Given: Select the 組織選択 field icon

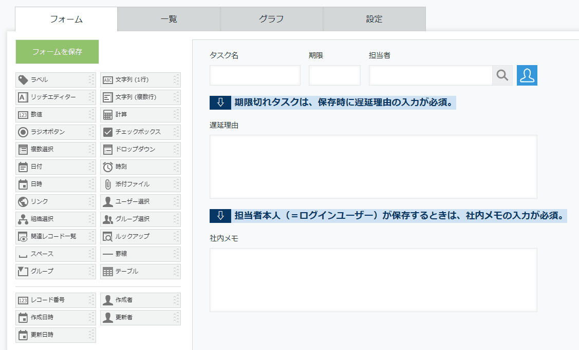Looking at the screenshot, I should 23,219.
